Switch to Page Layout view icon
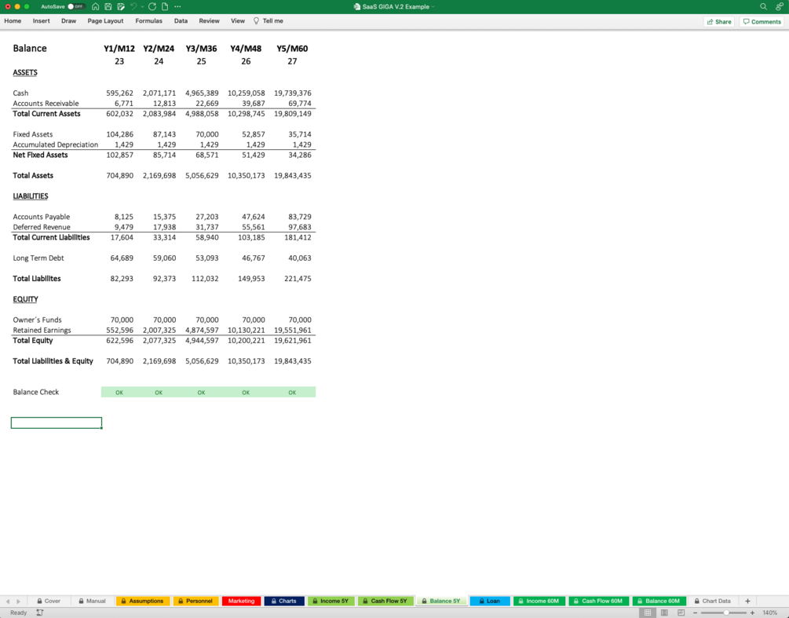Viewport: 789px width, 618px height. click(664, 613)
